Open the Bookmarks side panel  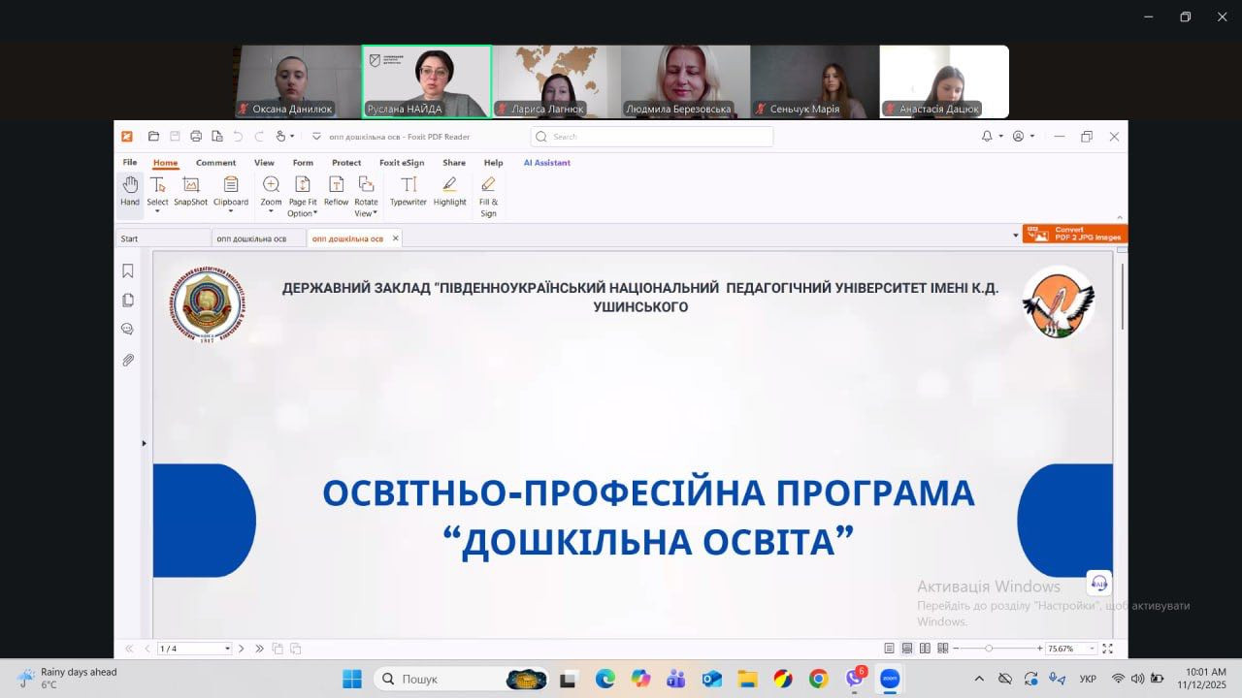point(128,271)
